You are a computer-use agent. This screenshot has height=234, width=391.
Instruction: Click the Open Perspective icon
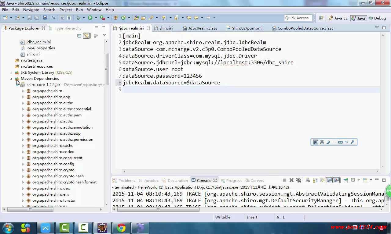pyautogui.click(x=321, y=18)
